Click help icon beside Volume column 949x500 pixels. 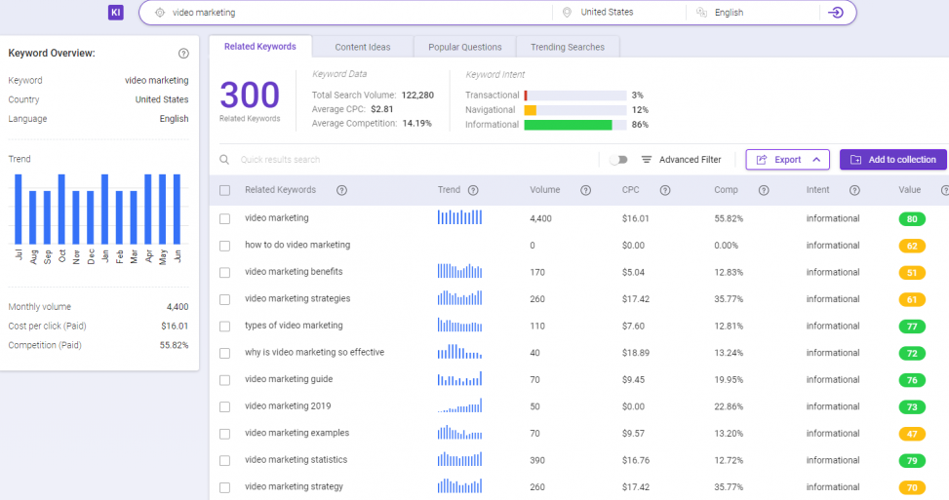point(586,190)
